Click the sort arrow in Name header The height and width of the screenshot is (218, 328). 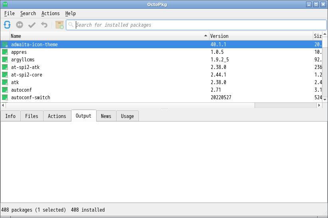[x=205, y=36]
